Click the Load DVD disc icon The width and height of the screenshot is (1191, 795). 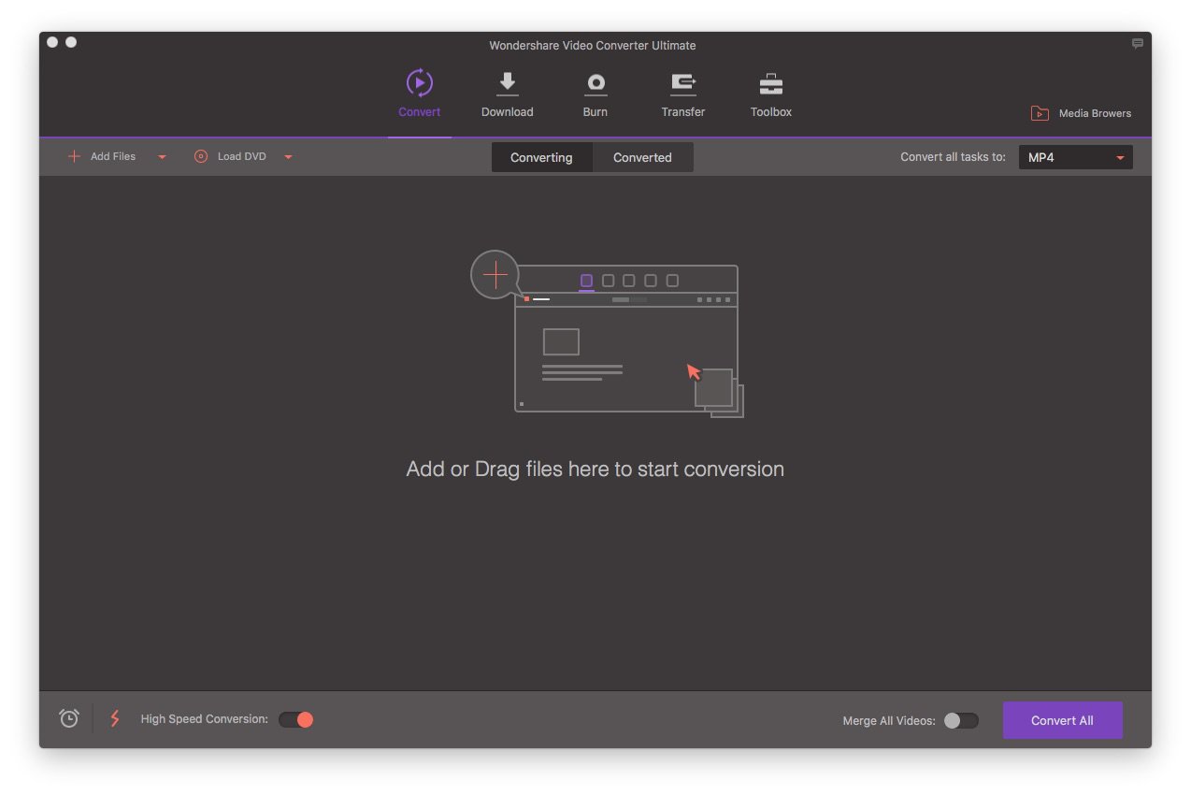(x=201, y=156)
